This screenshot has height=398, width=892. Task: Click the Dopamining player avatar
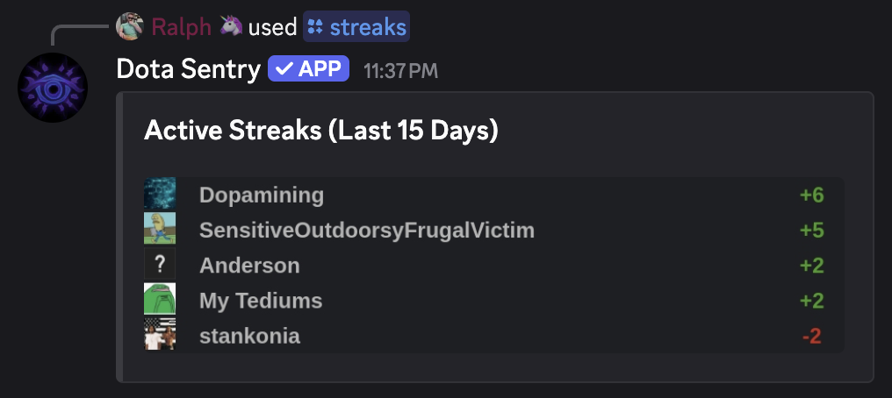pyautogui.click(x=160, y=194)
